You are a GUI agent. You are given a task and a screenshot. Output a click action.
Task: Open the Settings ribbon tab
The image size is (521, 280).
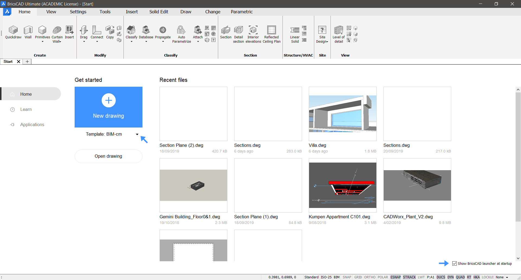(x=78, y=12)
